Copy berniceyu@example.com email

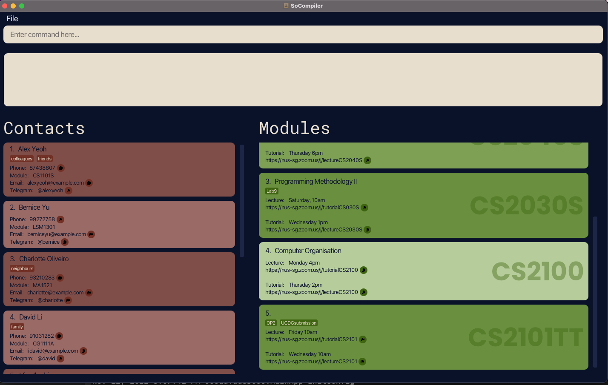coord(91,234)
